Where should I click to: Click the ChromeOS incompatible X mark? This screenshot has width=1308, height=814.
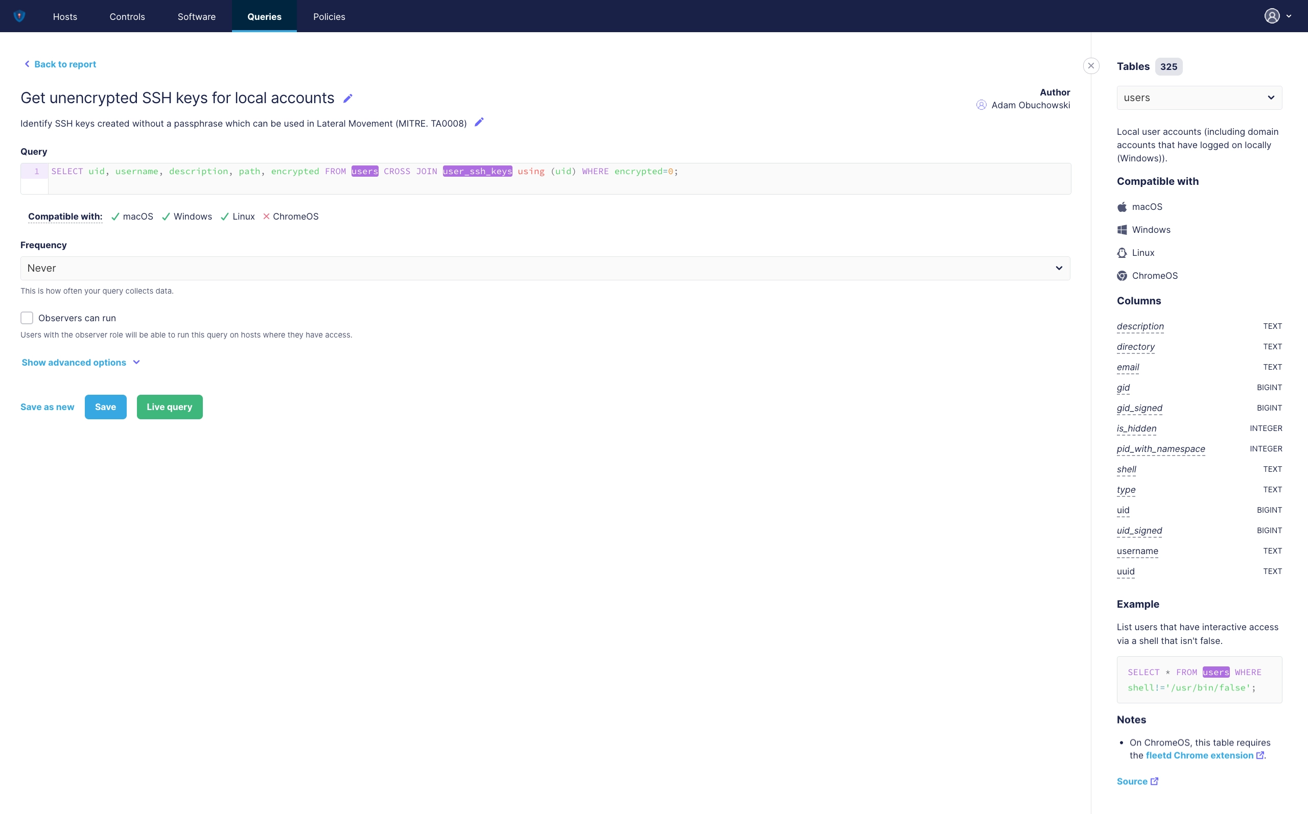(266, 217)
